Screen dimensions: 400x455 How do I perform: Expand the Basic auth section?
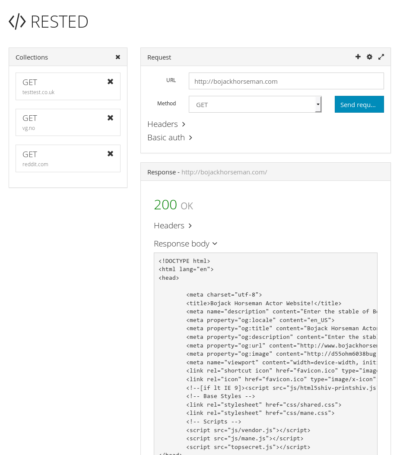coord(170,138)
